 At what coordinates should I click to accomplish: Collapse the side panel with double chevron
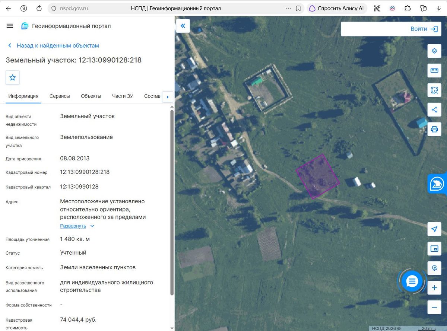(x=183, y=26)
